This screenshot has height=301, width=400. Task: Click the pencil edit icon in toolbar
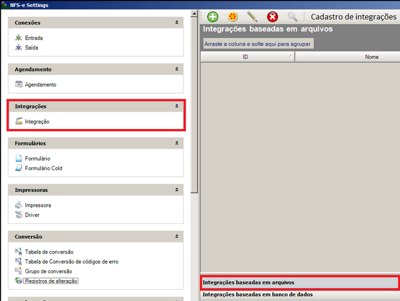click(x=252, y=17)
